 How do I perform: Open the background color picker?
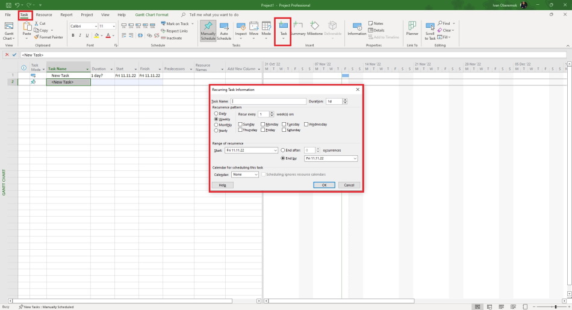98,36
